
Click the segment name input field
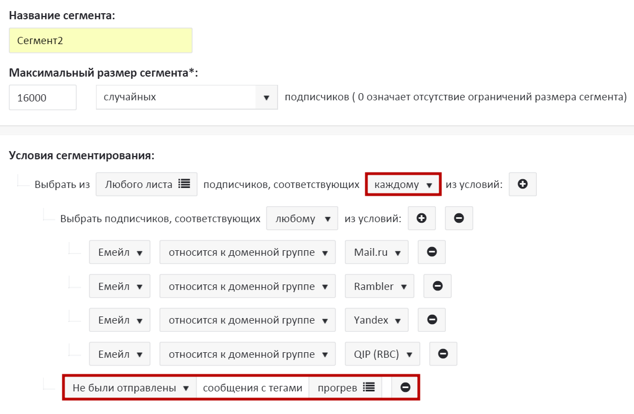coord(100,41)
